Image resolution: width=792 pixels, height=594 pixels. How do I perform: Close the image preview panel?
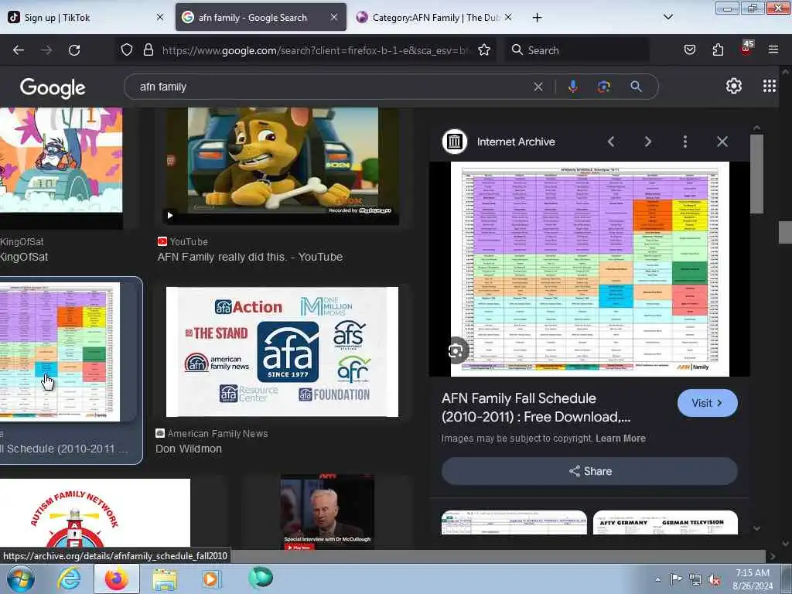pos(722,142)
